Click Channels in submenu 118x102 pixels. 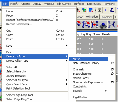tap(88, 69)
